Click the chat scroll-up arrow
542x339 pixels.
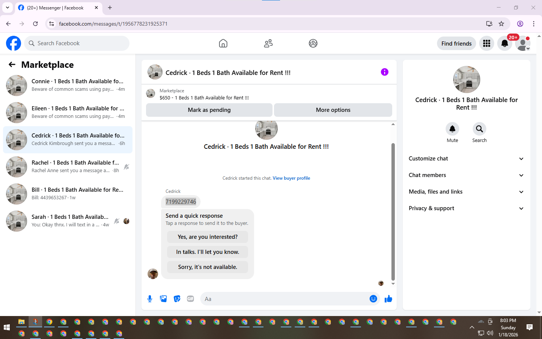(x=393, y=124)
